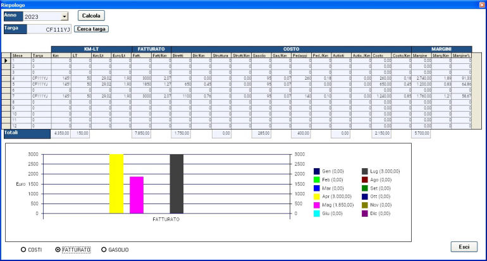The width and height of the screenshot is (487, 261).
Task: Click the magenta Mag bar in chart
Action: (137, 195)
